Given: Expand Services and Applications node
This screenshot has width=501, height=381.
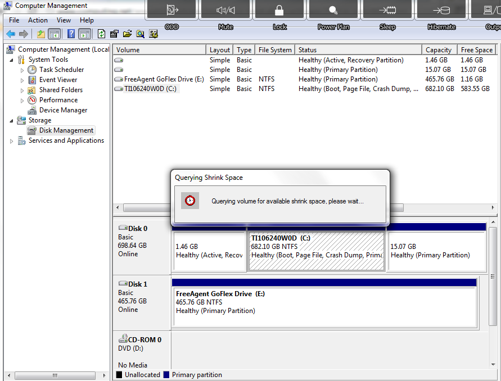Looking at the screenshot, I should (x=11, y=141).
